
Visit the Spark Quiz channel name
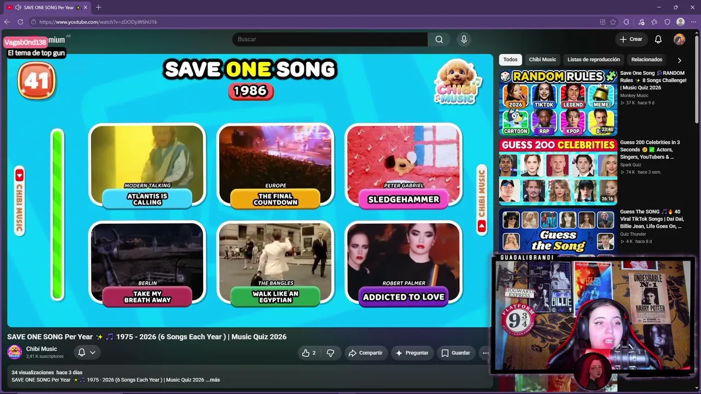[x=630, y=165]
